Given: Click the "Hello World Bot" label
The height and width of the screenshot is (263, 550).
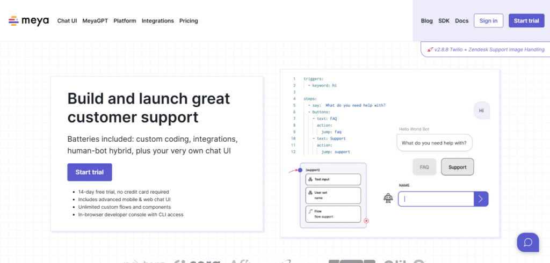Looking at the screenshot, I should (x=414, y=129).
